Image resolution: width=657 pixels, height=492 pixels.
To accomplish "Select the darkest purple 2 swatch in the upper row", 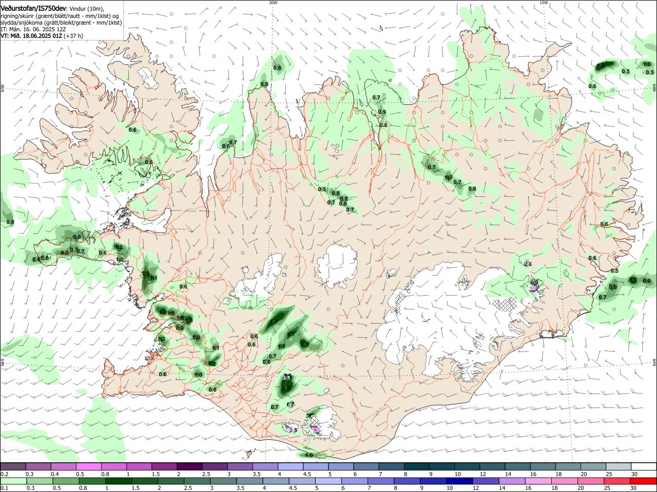I will click(189, 466).
